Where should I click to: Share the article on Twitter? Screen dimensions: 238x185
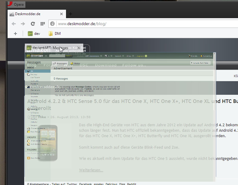[x=72, y=184]
